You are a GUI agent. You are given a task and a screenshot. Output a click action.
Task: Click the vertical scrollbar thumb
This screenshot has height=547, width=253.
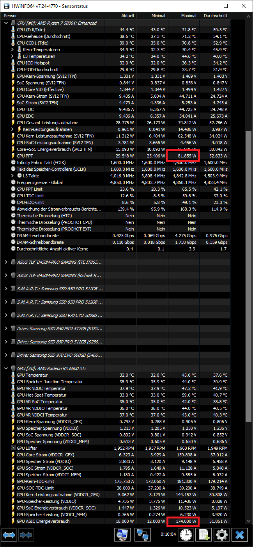coord(248,276)
